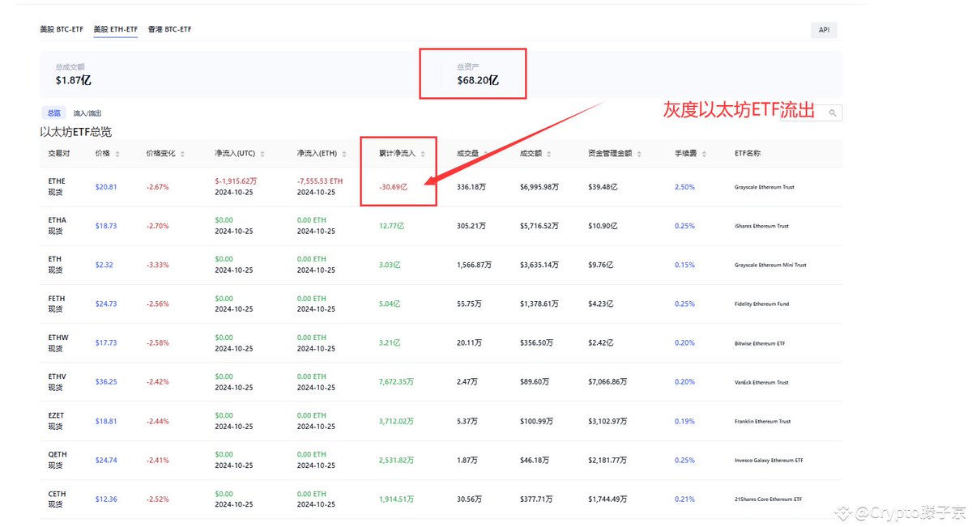
Task: Click the EZET fee 0.19%
Action: pos(684,421)
